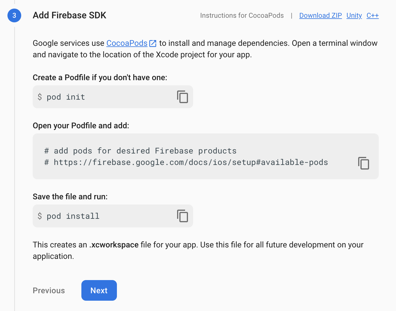This screenshot has width=396, height=311.
Task: Open the CocoaPods link
Action: tap(127, 43)
